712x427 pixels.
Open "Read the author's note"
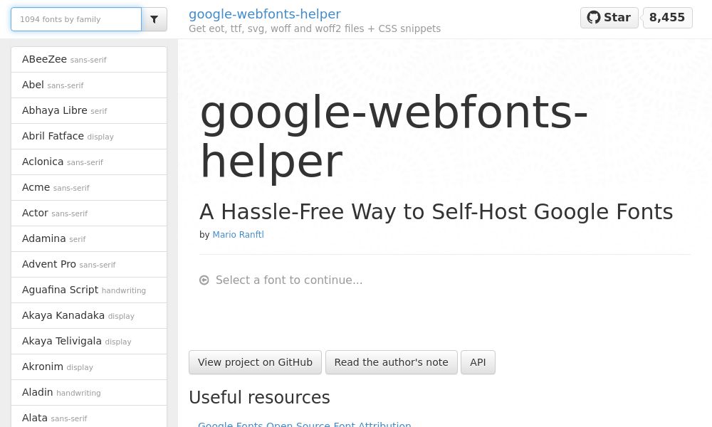coord(391,362)
